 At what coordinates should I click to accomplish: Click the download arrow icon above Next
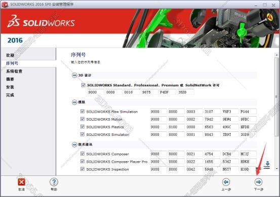tap(267, 165)
